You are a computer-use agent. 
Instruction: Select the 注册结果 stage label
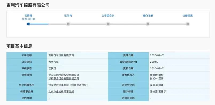[x=187, y=16]
